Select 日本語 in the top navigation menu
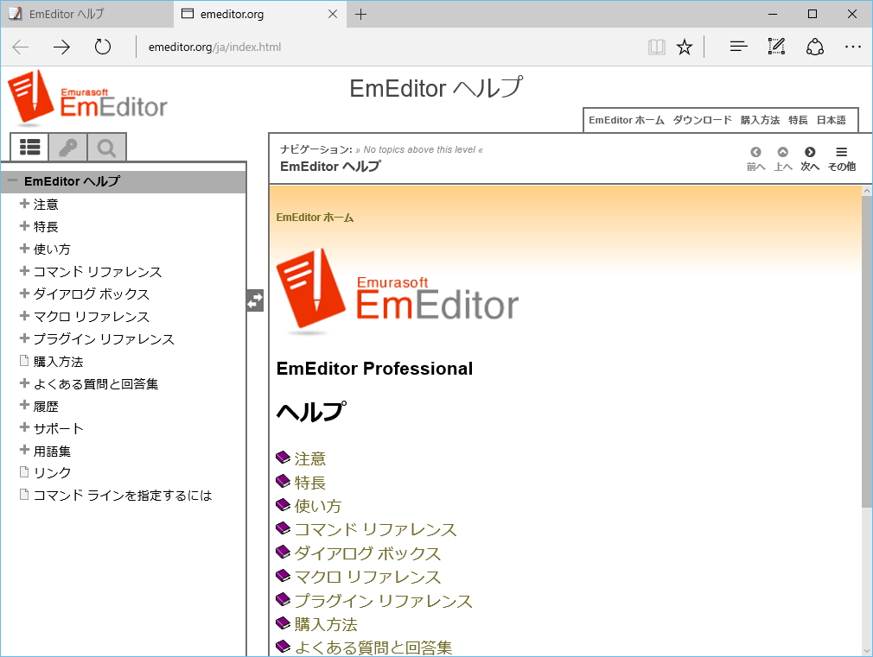 coord(832,120)
